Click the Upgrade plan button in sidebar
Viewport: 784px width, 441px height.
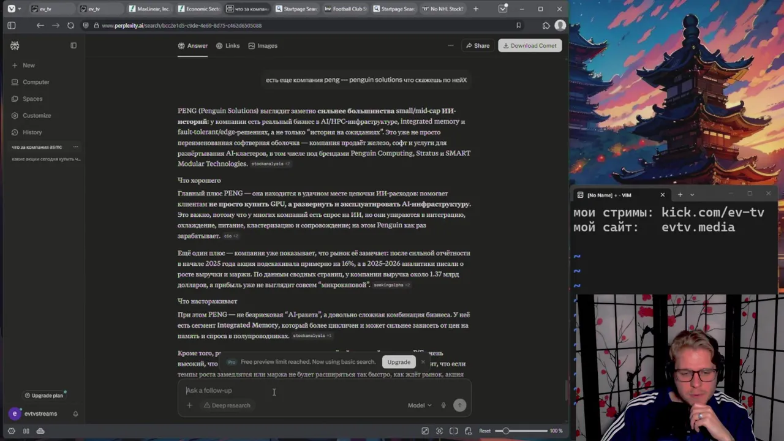tap(43, 396)
